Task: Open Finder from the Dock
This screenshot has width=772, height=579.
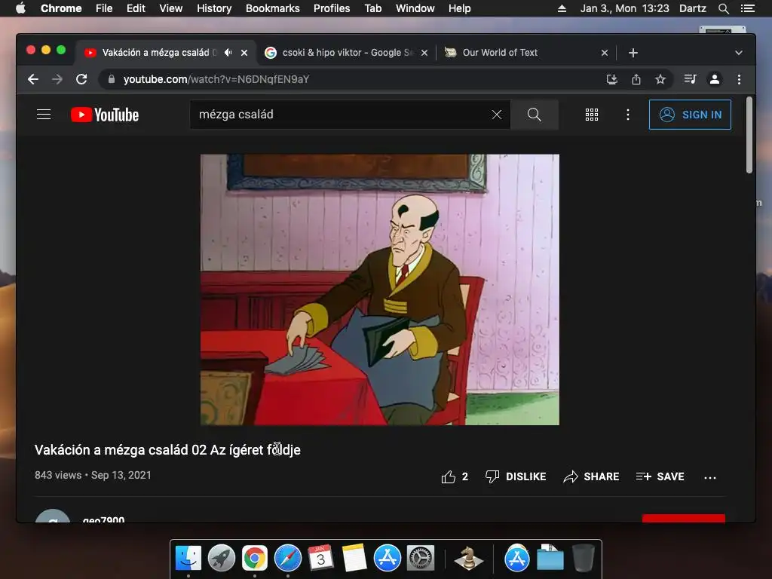Action: pyautogui.click(x=188, y=558)
